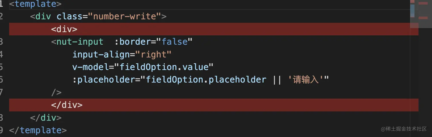The image size is (432, 137).
Task: Click the opening template tag on line 1
Action: click(x=35, y=4)
